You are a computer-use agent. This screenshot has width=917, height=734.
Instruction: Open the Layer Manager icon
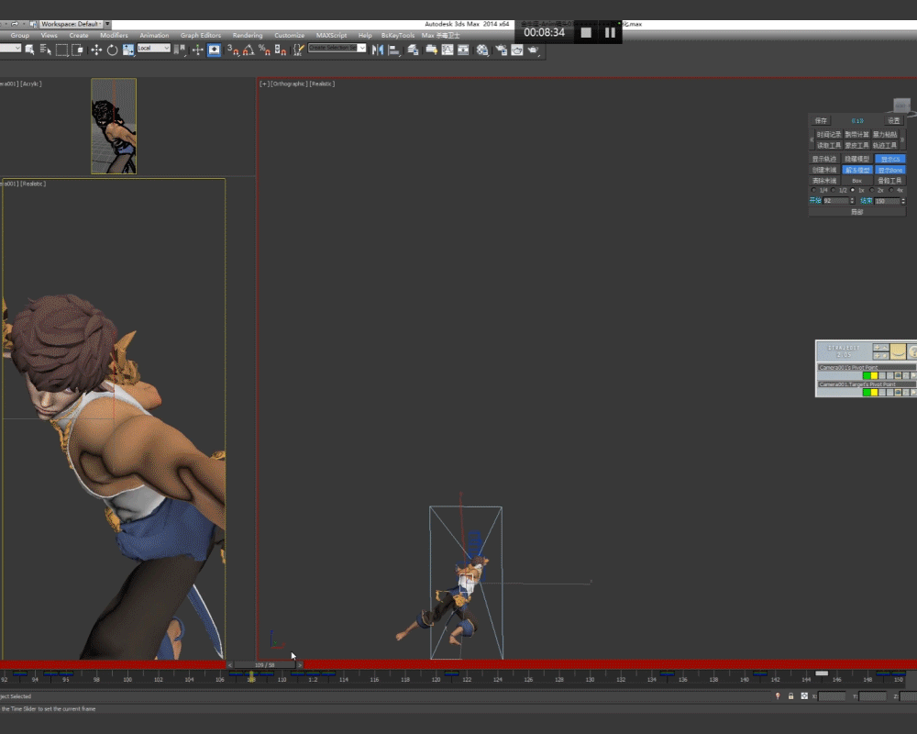coord(413,50)
